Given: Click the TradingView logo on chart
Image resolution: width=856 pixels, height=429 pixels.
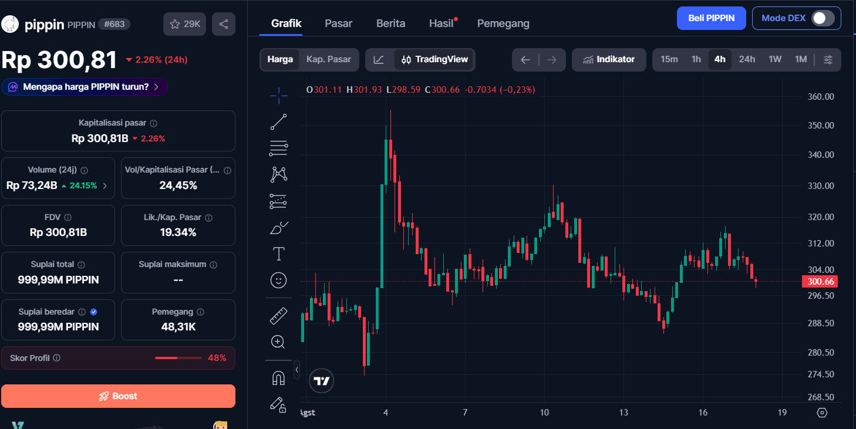Looking at the screenshot, I should 321,381.
